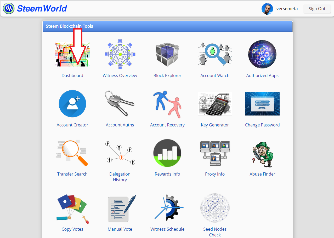Follow the Key Generator text link
Image resolution: width=334 pixels, height=238 pixels.
tap(215, 125)
